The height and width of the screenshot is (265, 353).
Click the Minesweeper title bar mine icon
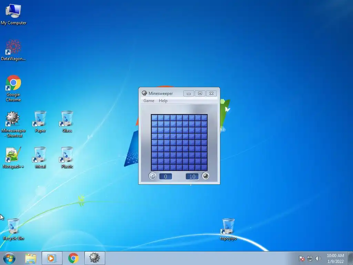coord(144,93)
